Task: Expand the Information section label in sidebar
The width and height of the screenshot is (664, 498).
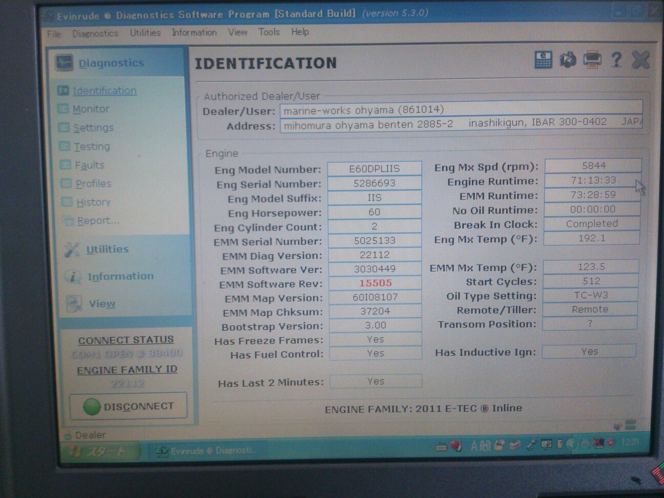Action: 120,277
